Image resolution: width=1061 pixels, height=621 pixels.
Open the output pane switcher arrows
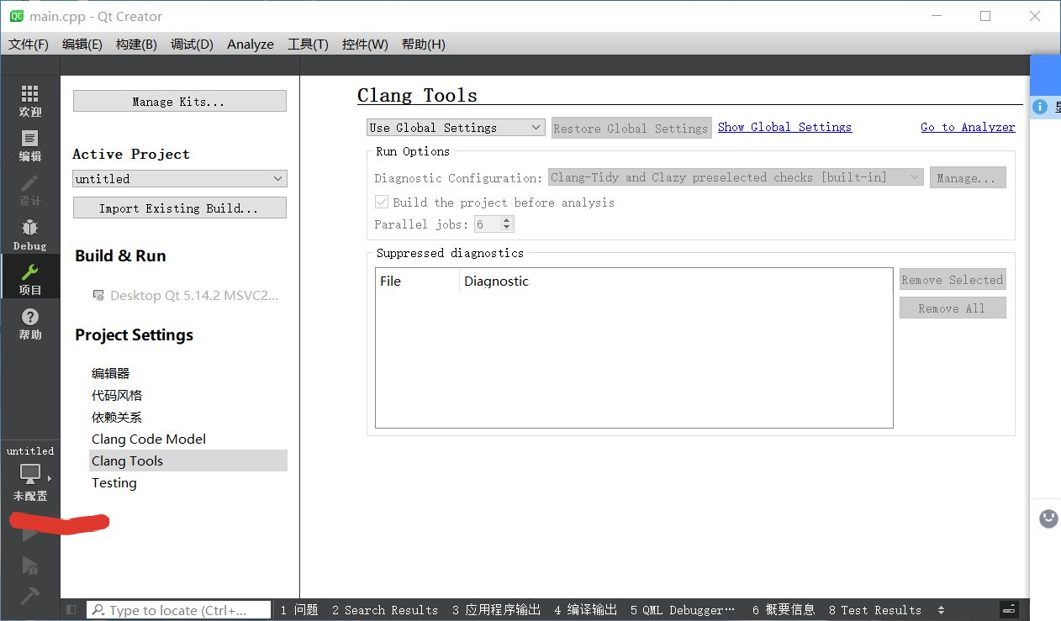(941, 610)
